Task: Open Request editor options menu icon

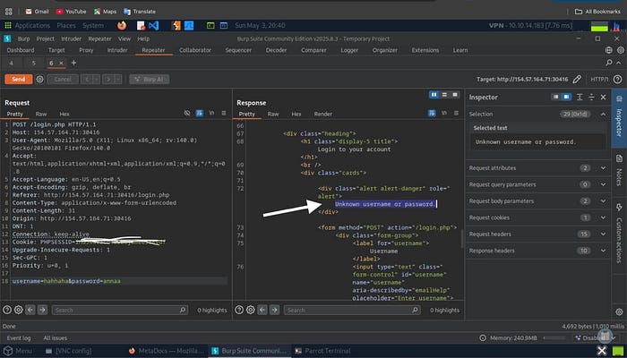Action: [x=224, y=114]
